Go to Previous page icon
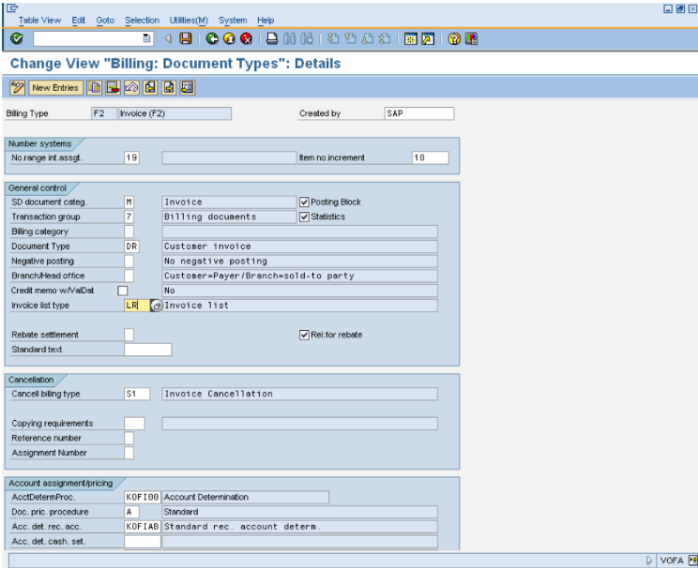The width and height of the screenshot is (698, 568). pyautogui.click(x=350, y=38)
